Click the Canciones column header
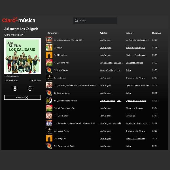The image size is (170, 170). 52,33
